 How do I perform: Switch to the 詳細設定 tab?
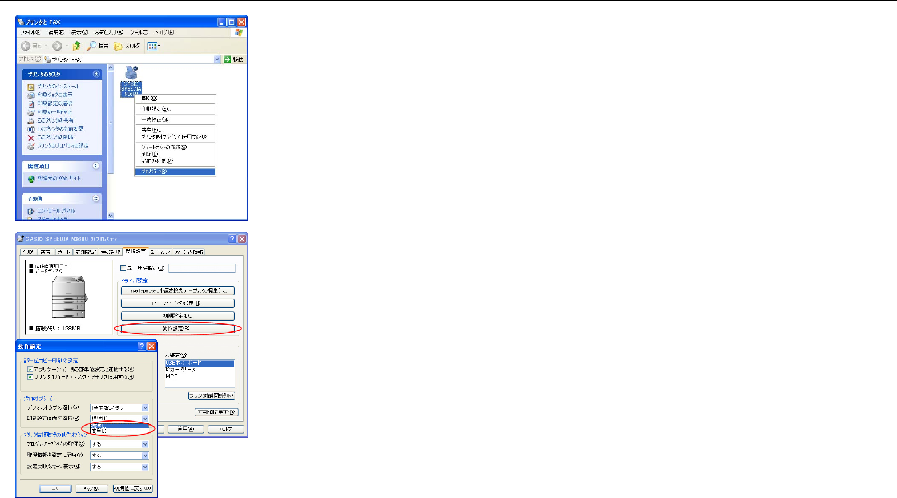click(x=86, y=252)
